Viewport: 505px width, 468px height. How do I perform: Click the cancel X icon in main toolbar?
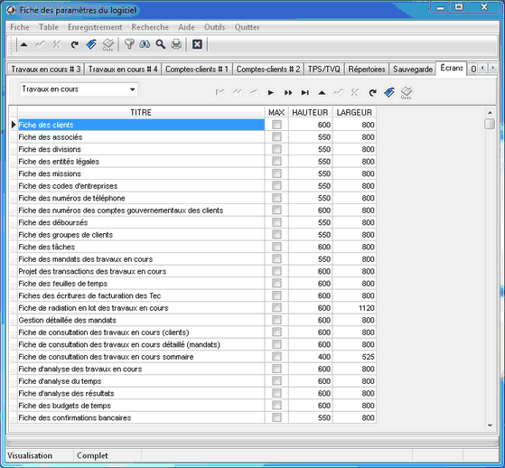click(x=57, y=44)
